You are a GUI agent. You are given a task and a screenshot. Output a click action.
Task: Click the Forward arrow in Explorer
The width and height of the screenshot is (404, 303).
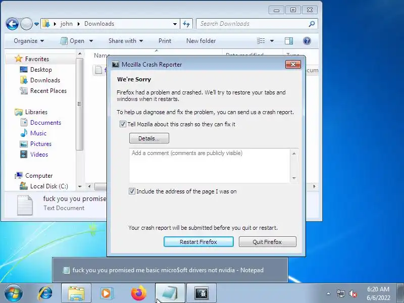tap(26, 24)
